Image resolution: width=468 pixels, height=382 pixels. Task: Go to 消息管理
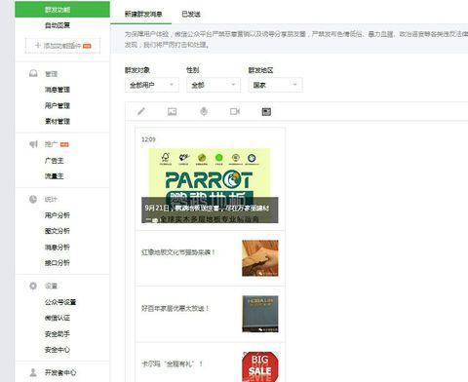pyautogui.click(x=58, y=90)
